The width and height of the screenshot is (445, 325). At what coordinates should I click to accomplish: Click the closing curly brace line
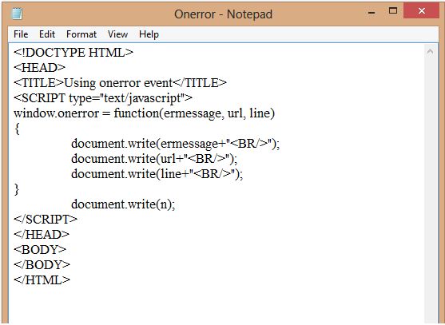click(x=17, y=189)
